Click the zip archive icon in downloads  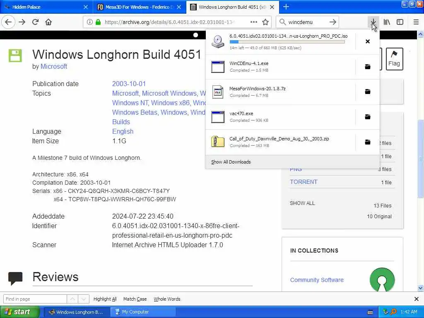click(218, 142)
